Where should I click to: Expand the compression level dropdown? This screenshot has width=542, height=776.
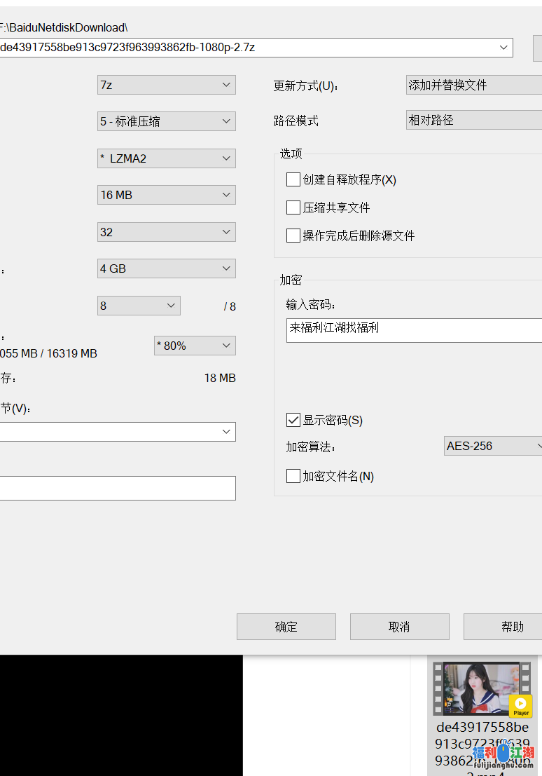tap(166, 121)
